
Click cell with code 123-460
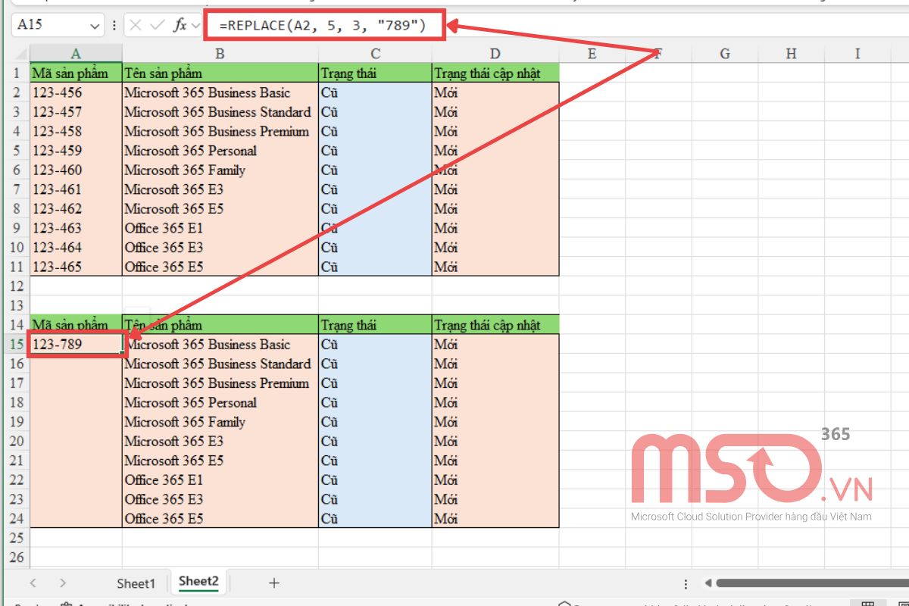click(x=76, y=170)
